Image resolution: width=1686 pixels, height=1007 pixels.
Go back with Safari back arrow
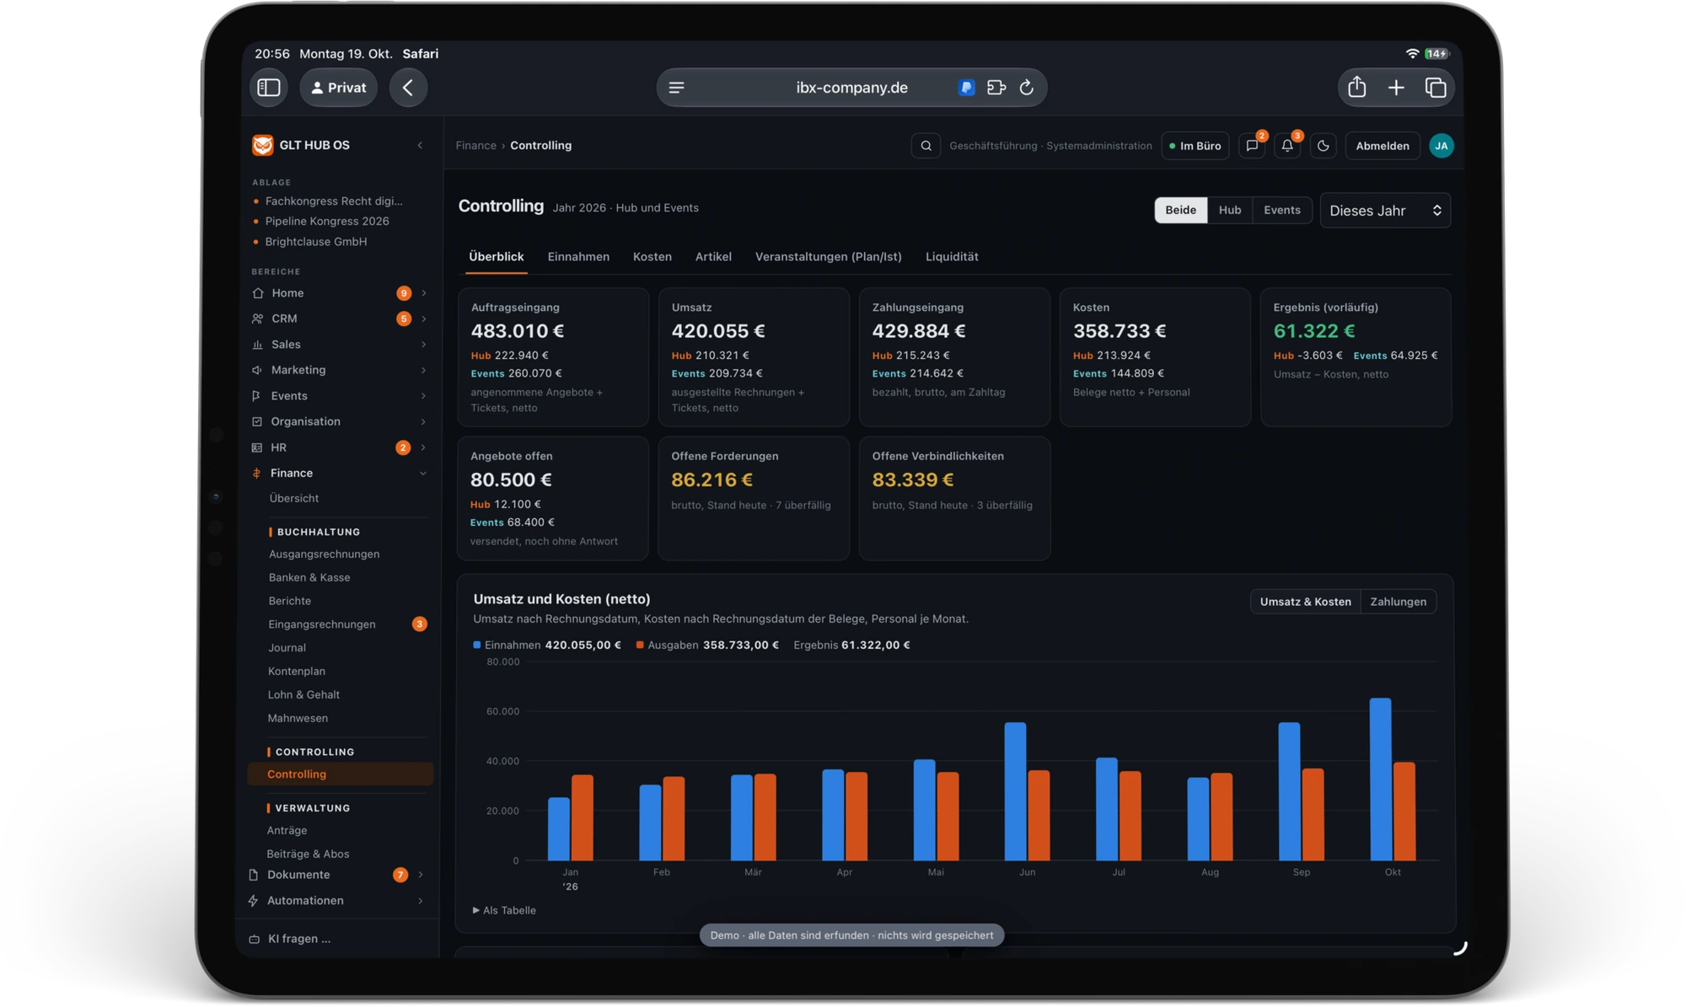408,88
